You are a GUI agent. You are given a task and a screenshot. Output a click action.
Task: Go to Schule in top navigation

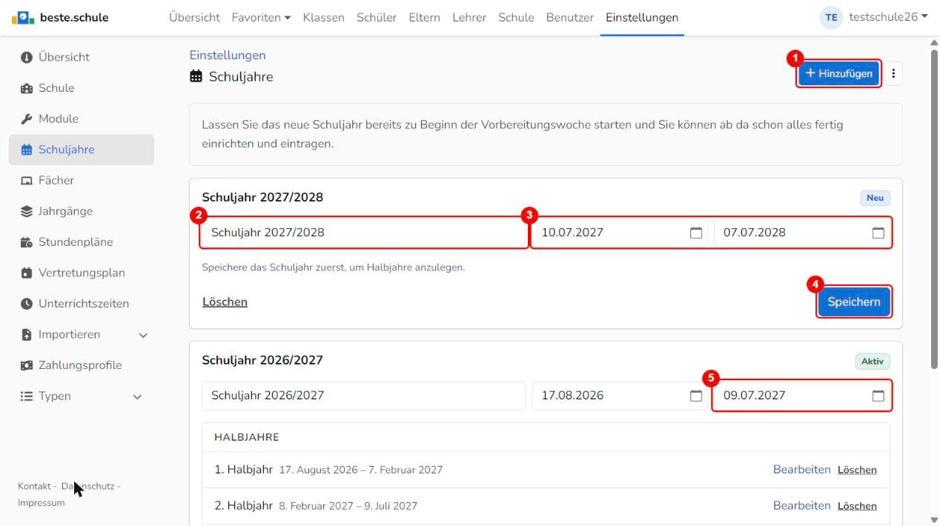click(516, 18)
